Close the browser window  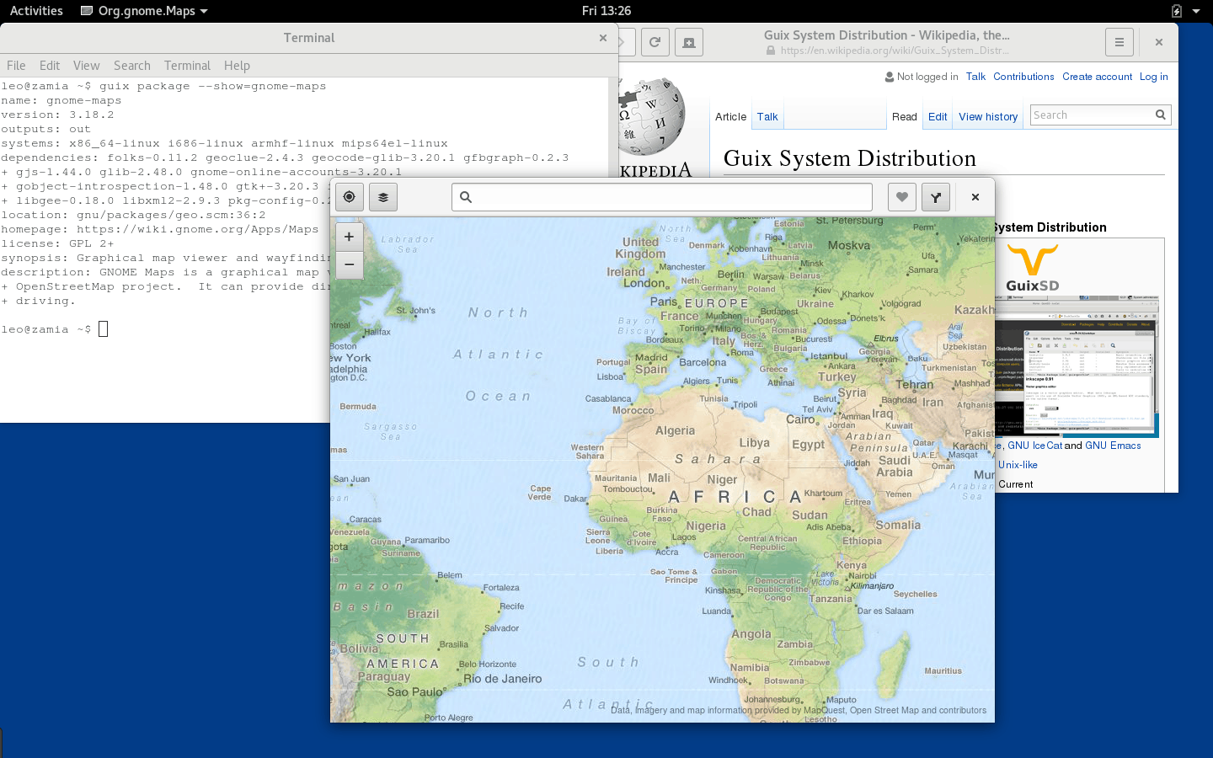[1159, 42]
